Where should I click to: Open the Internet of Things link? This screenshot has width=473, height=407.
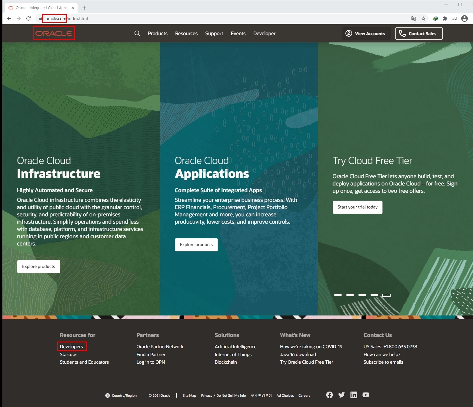[x=233, y=354]
